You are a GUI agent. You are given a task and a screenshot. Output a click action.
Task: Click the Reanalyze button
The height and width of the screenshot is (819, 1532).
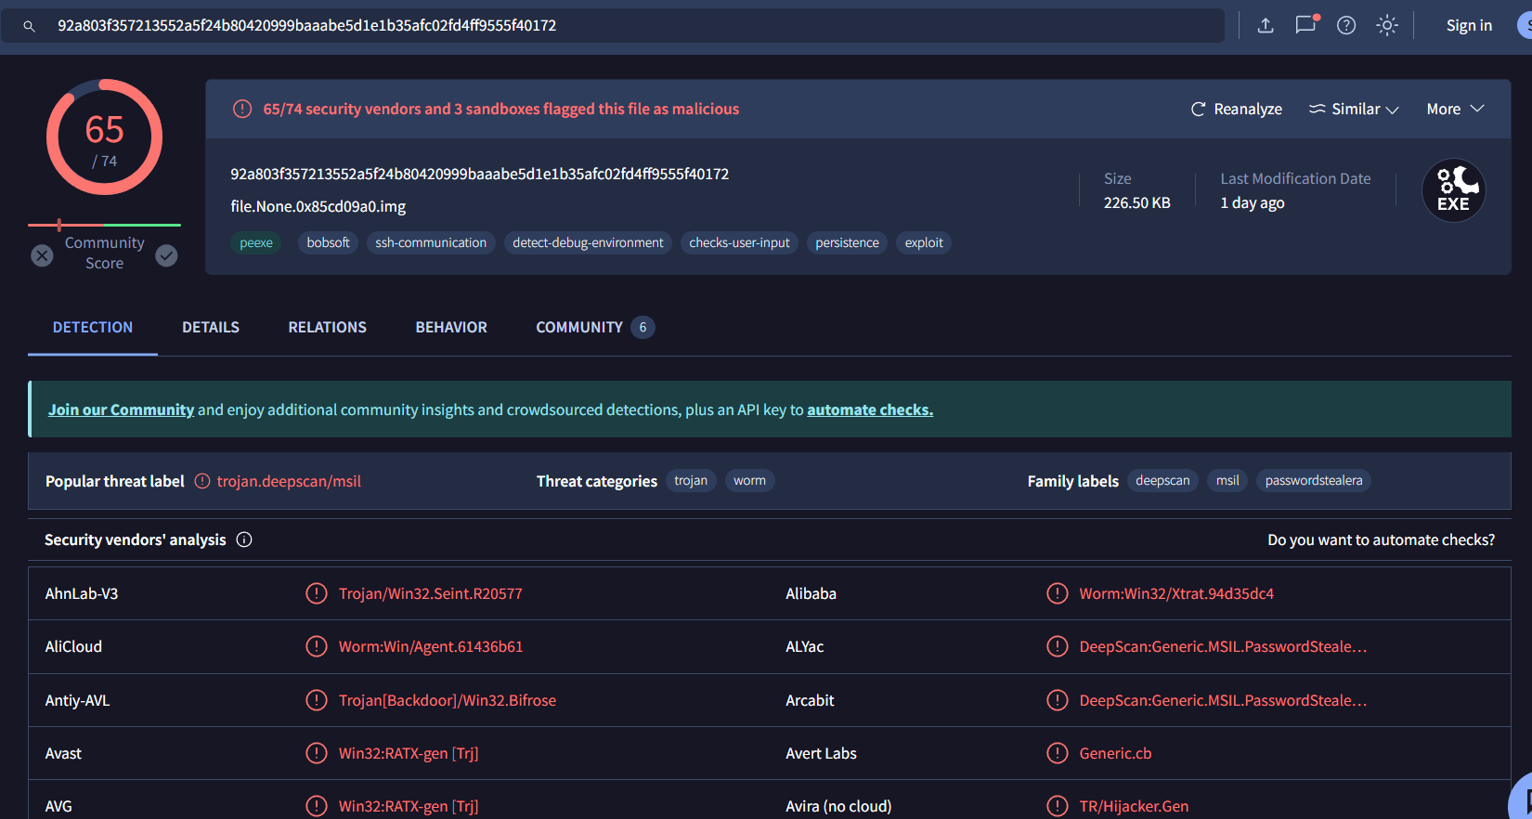(x=1236, y=109)
